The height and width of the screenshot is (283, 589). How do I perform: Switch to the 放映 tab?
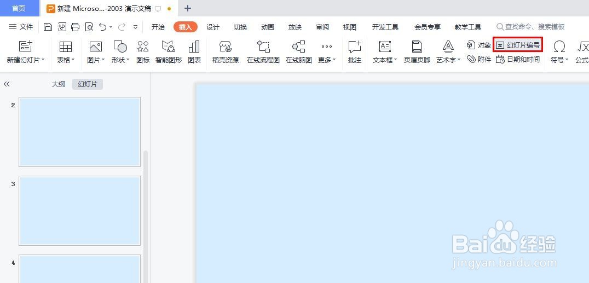point(295,27)
